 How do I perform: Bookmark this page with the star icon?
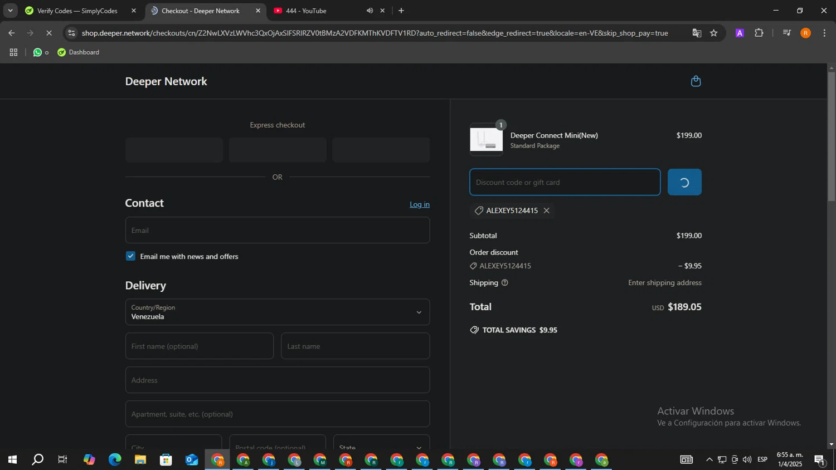[x=714, y=33]
